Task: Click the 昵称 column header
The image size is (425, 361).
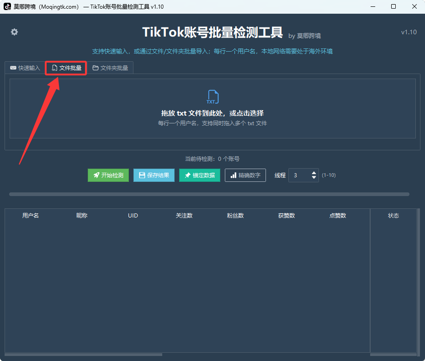Action: tap(82, 216)
